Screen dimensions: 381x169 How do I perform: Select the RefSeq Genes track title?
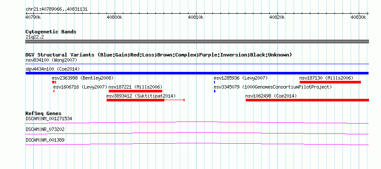point(43,113)
